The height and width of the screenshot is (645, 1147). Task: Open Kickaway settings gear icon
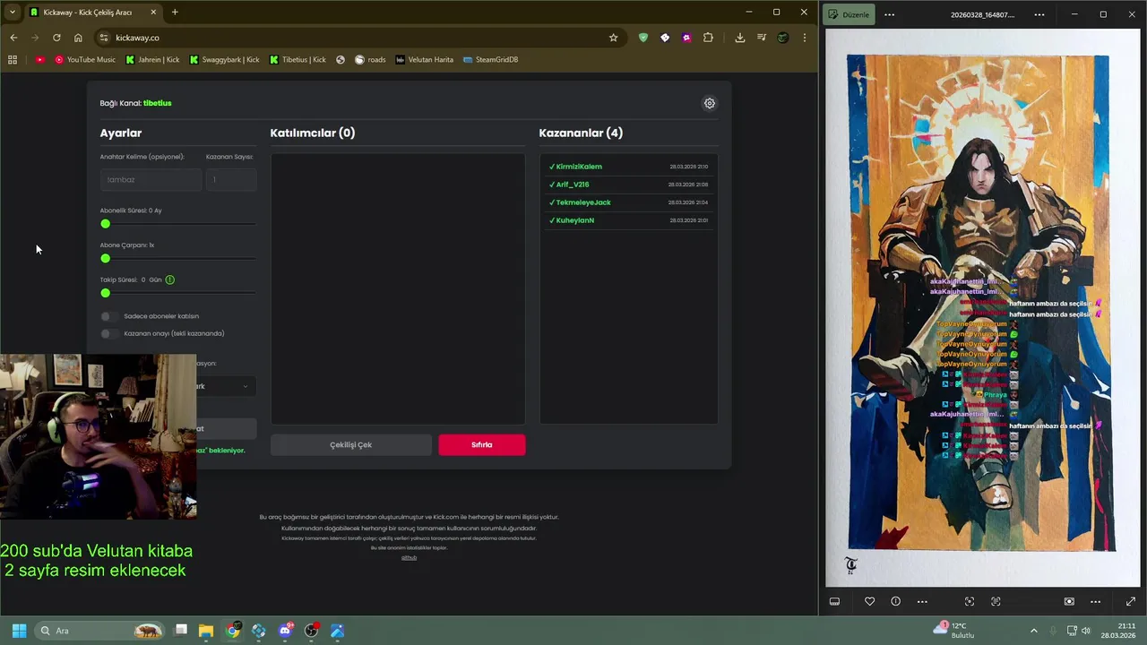pos(710,103)
